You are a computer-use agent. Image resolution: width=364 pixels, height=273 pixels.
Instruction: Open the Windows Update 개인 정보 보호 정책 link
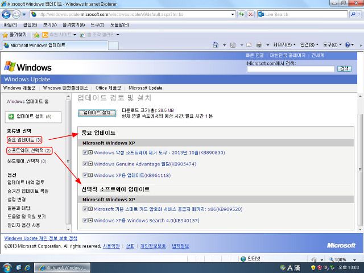40,238
